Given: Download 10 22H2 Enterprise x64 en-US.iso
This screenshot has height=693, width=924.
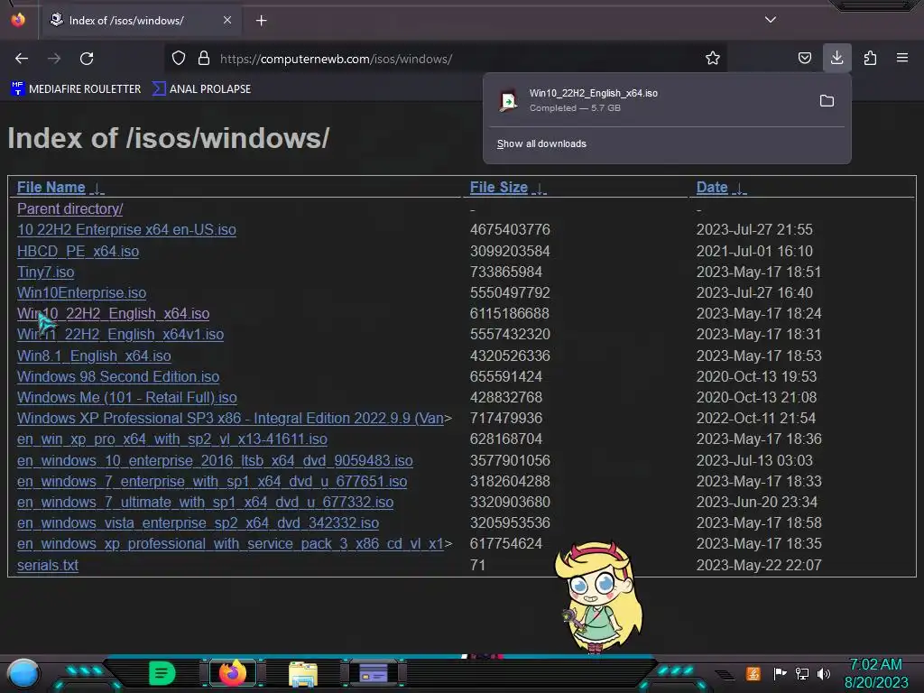Looking at the screenshot, I should tap(126, 230).
